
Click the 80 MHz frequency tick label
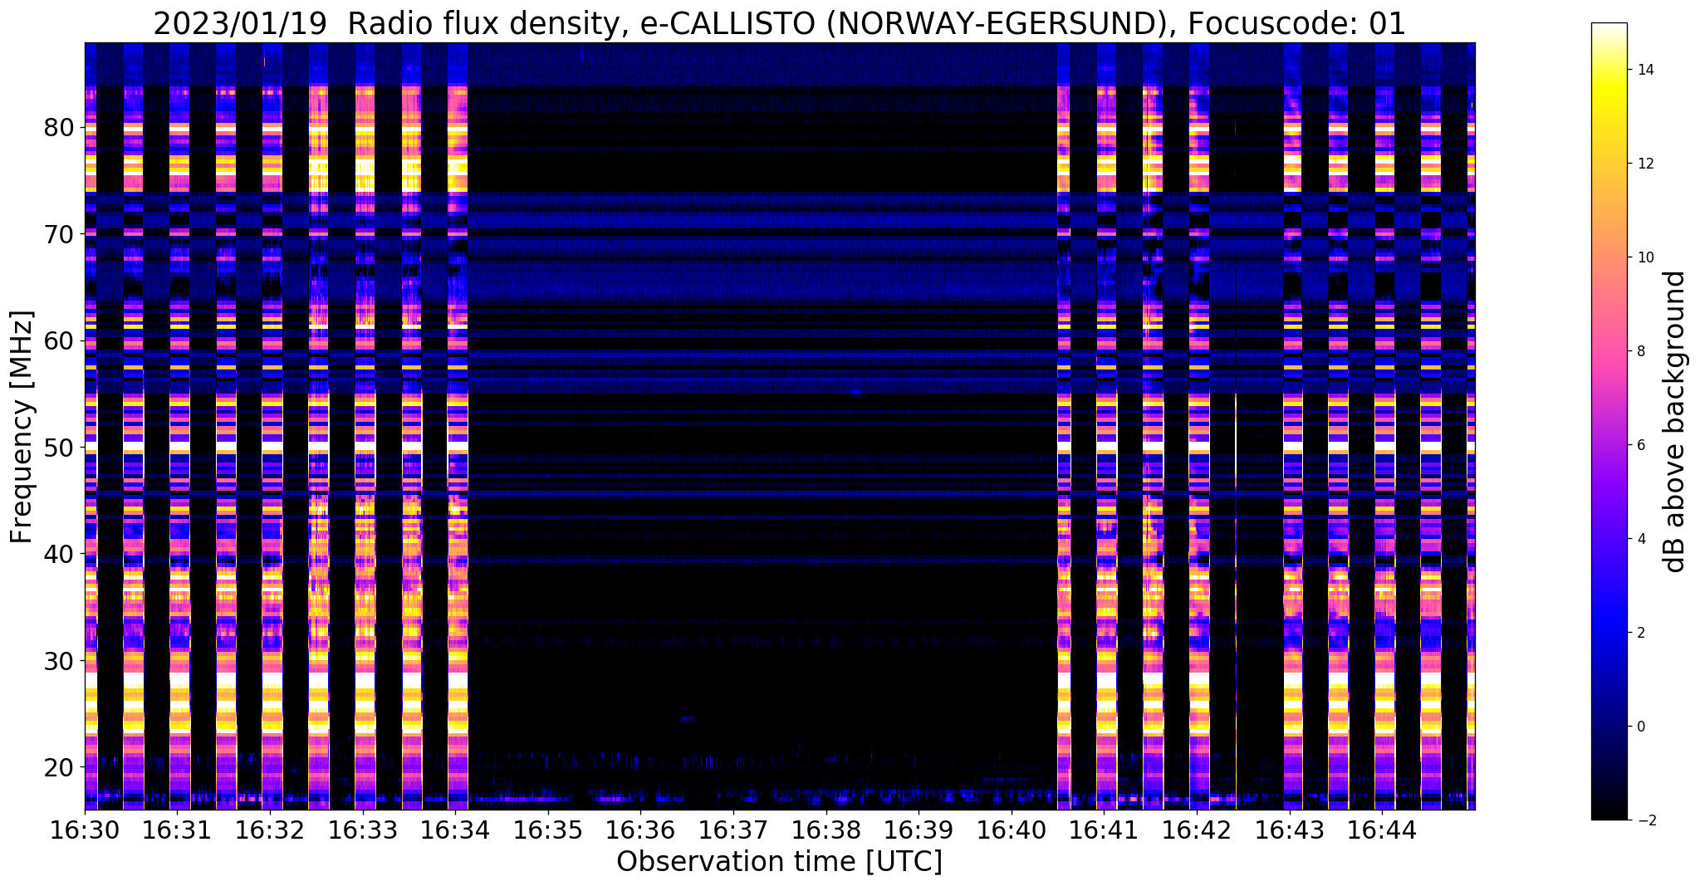59,128
